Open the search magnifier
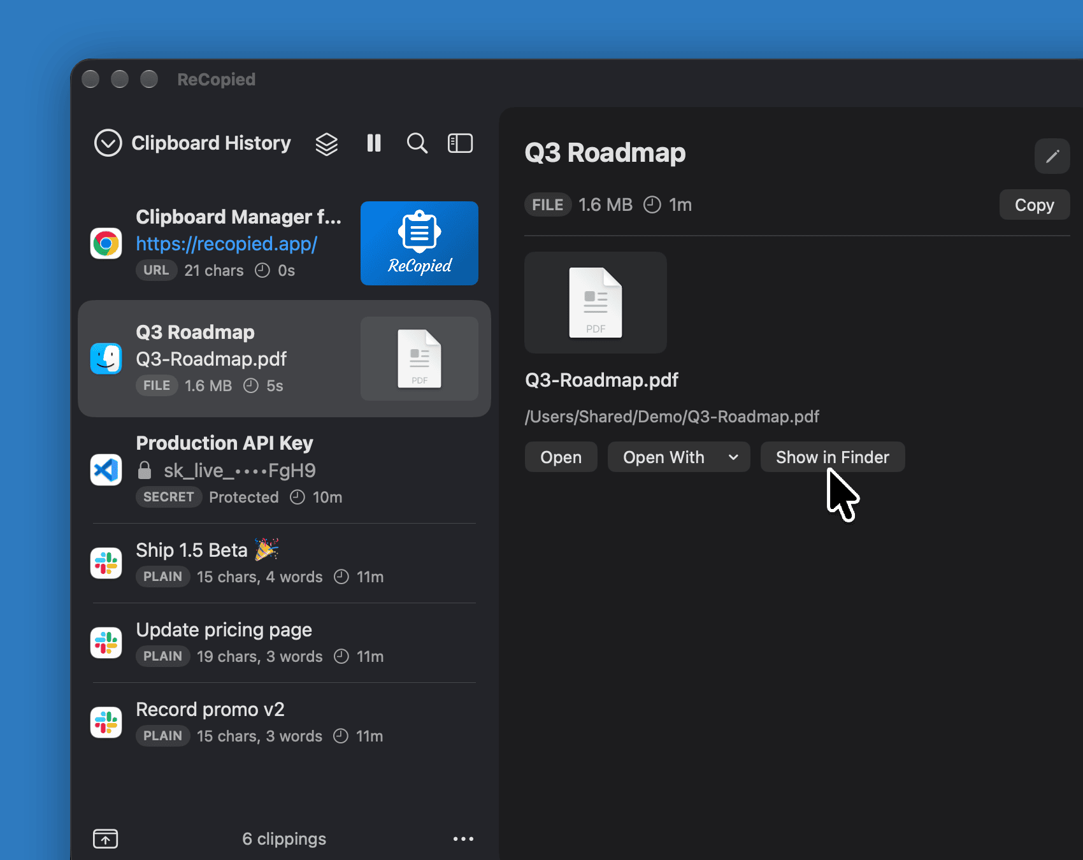Screen dimensions: 1083x860 pyautogui.click(x=417, y=143)
